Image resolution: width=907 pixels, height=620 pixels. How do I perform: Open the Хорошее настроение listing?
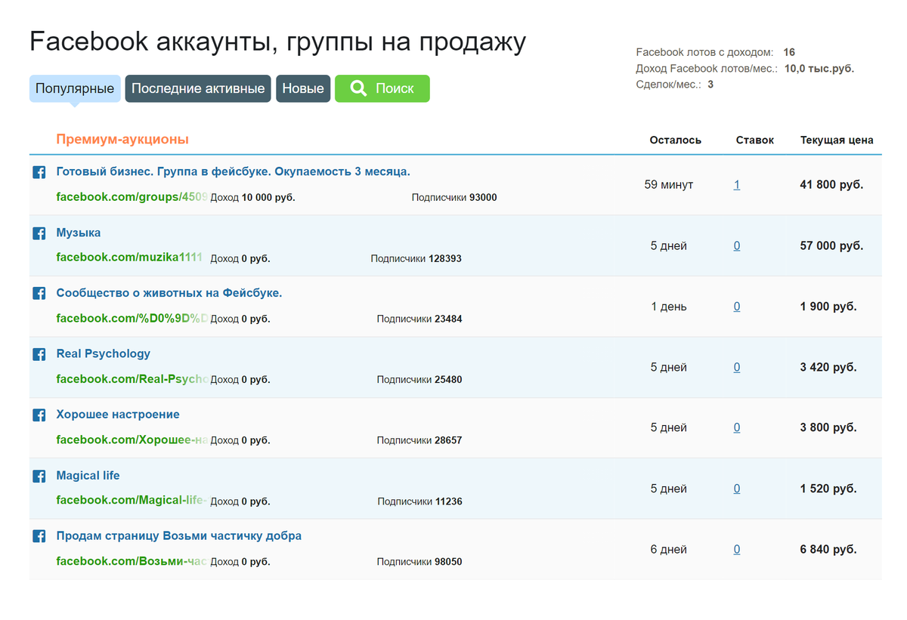[118, 415]
